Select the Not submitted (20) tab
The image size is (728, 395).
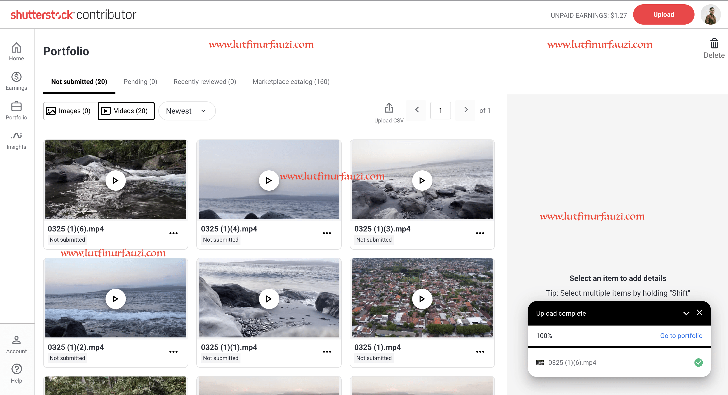(79, 82)
